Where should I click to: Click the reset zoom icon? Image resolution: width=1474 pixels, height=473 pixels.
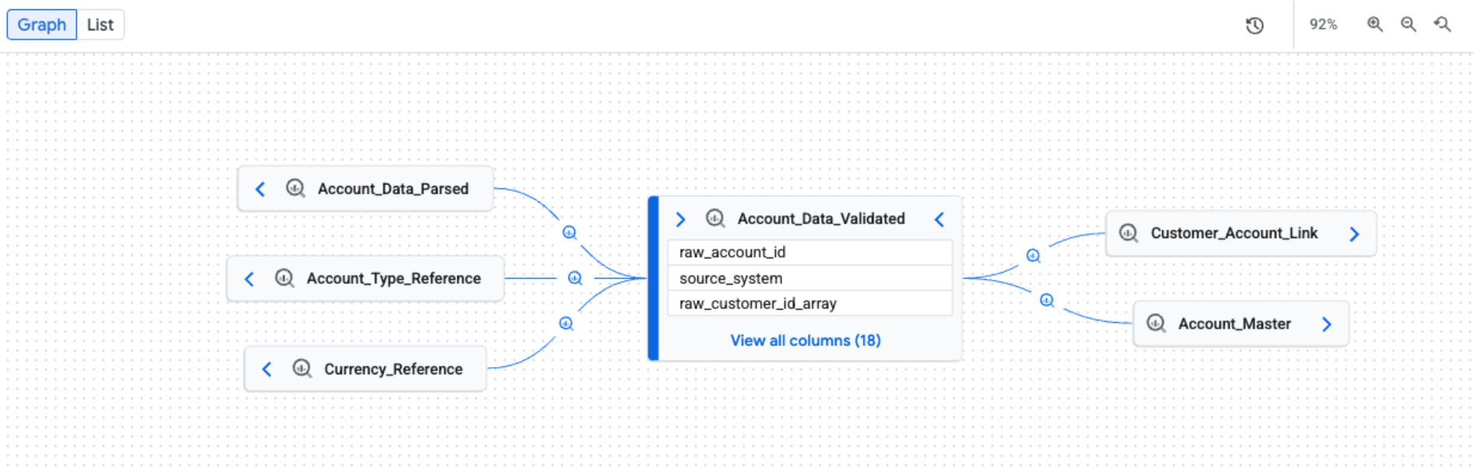click(1443, 24)
